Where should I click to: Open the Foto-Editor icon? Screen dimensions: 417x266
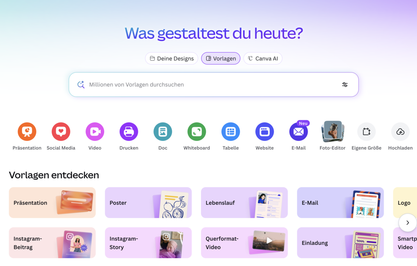click(x=332, y=131)
